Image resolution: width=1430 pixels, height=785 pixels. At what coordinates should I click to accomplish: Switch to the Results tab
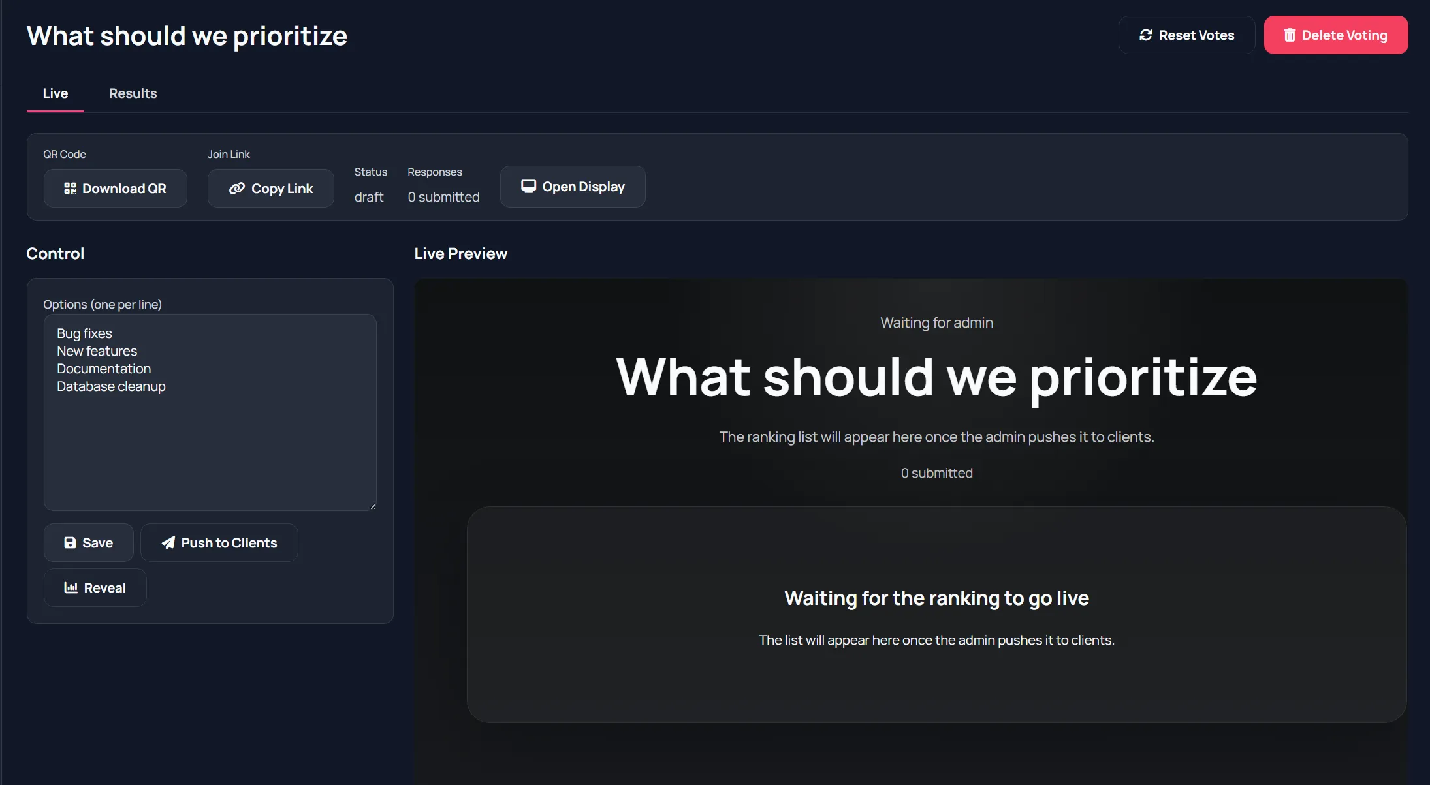(133, 93)
